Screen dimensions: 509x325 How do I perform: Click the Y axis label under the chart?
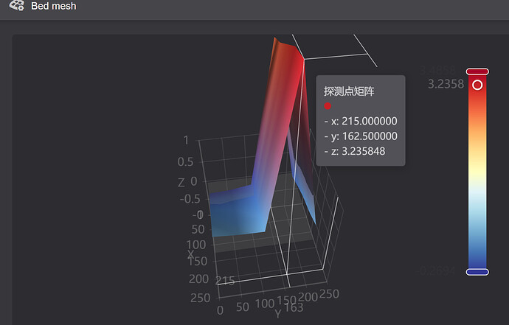pos(277,314)
